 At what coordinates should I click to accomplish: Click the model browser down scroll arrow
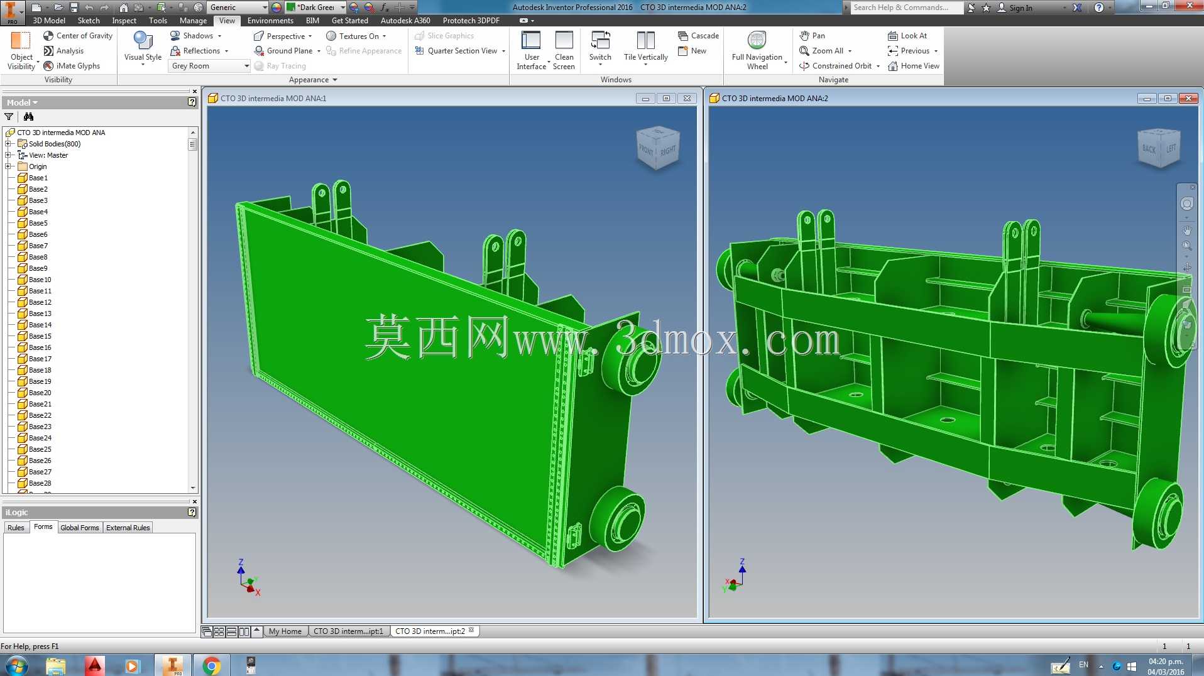click(x=193, y=488)
